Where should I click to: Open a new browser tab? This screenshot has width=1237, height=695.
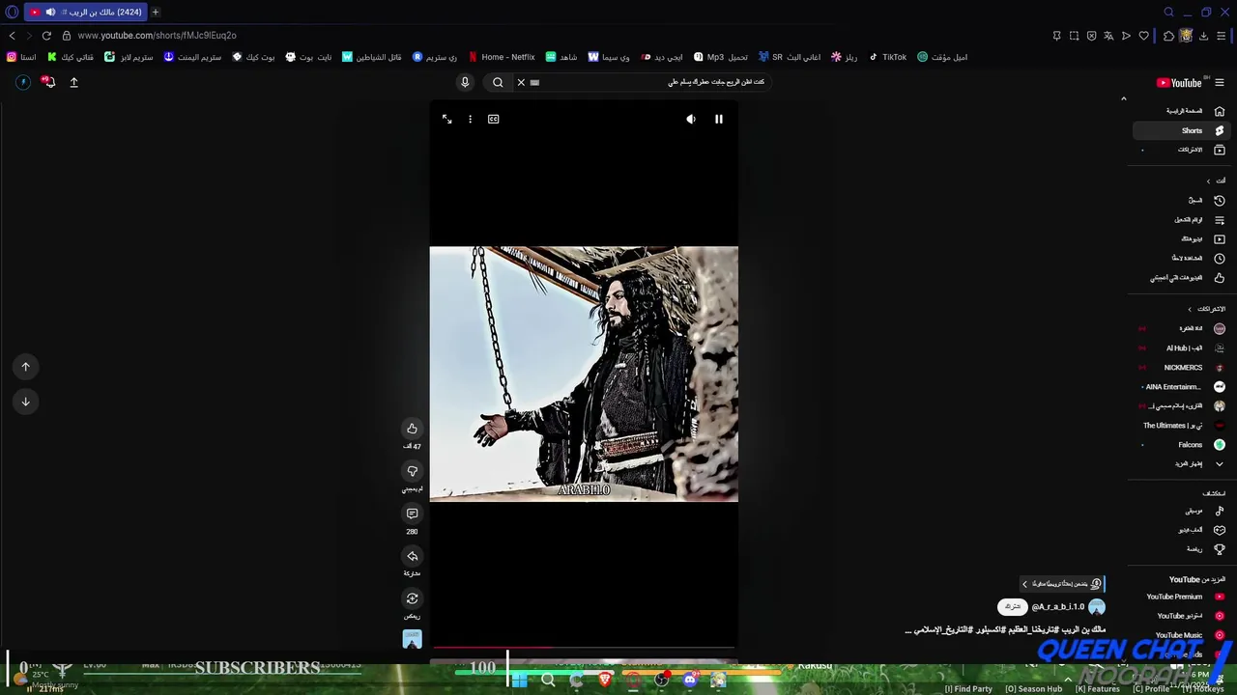pos(155,12)
